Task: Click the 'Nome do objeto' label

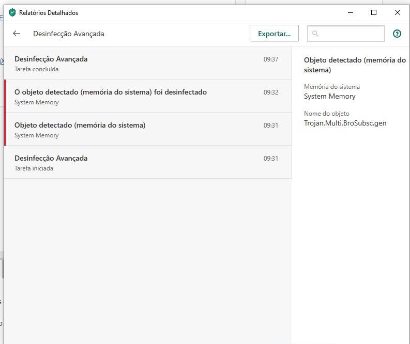Action: pos(327,113)
